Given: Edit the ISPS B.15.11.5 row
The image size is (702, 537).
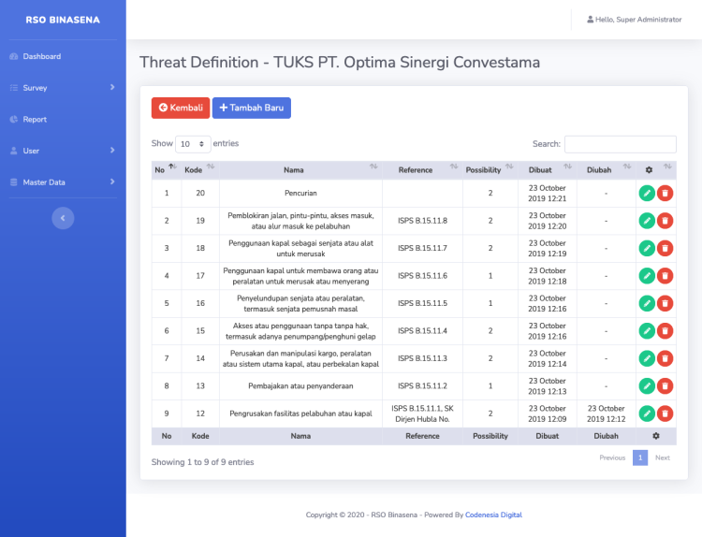Looking at the screenshot, I should 647,303.
